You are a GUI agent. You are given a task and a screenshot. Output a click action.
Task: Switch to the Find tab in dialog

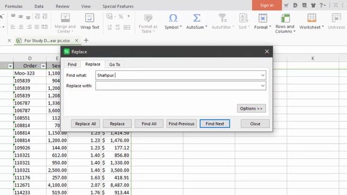click(x=72, y=64)
